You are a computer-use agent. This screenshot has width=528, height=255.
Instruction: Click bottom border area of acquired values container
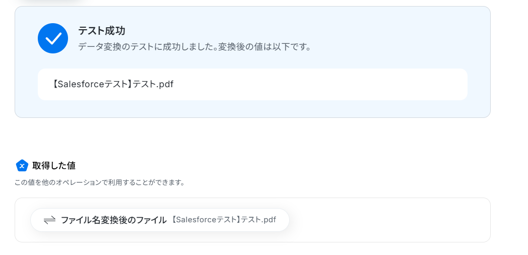click(x=252, y=241)
